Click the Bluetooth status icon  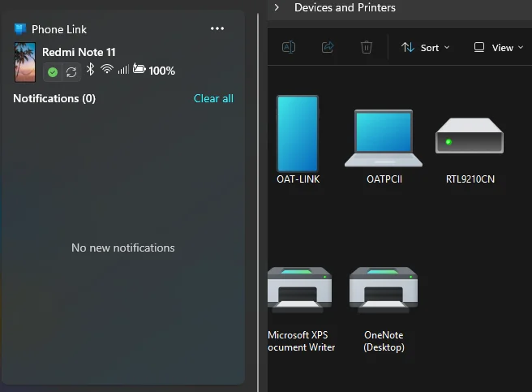(90, 70)
